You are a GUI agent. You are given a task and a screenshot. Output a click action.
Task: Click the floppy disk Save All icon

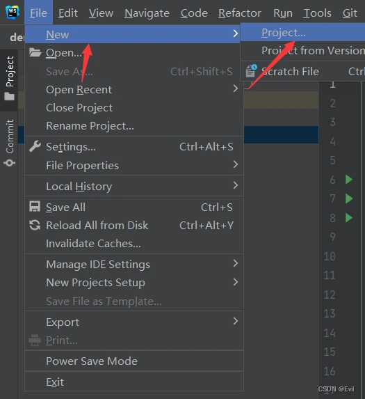coord(35,207)
